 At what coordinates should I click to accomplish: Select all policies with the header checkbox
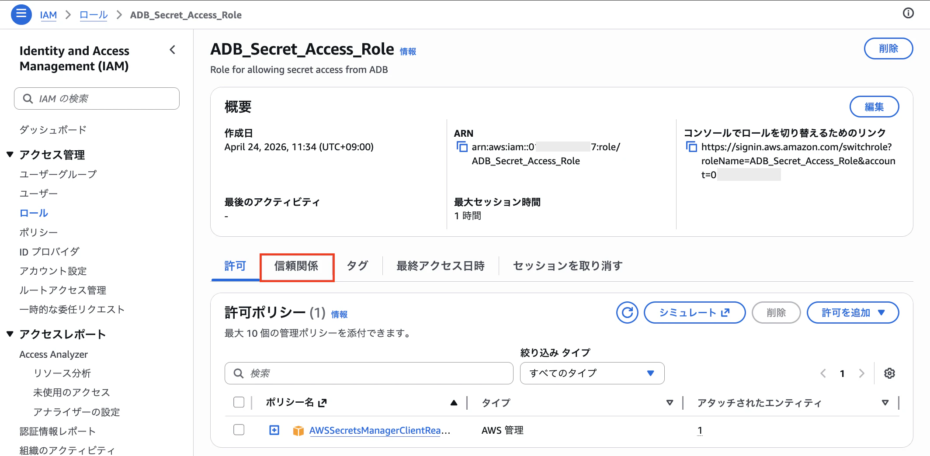pos(239,402)
